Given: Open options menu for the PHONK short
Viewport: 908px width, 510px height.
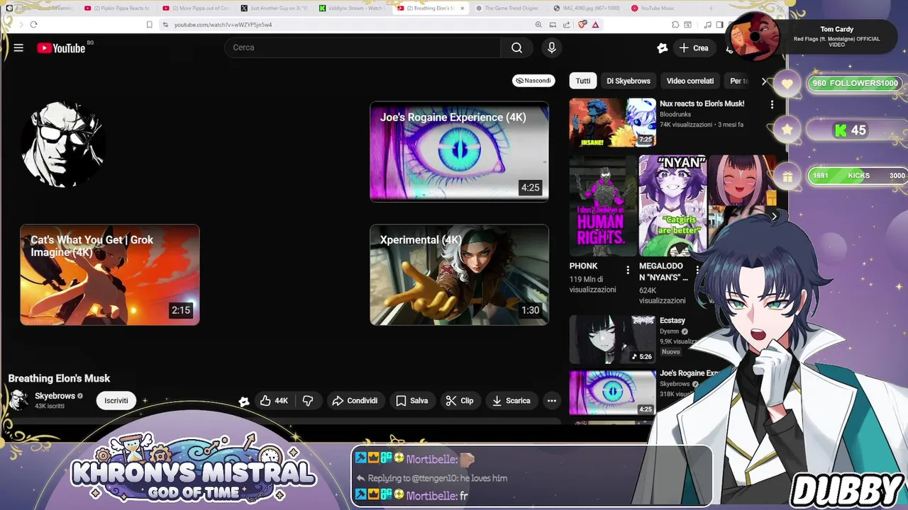Looking at the screenshot, I should coord(628,270).
